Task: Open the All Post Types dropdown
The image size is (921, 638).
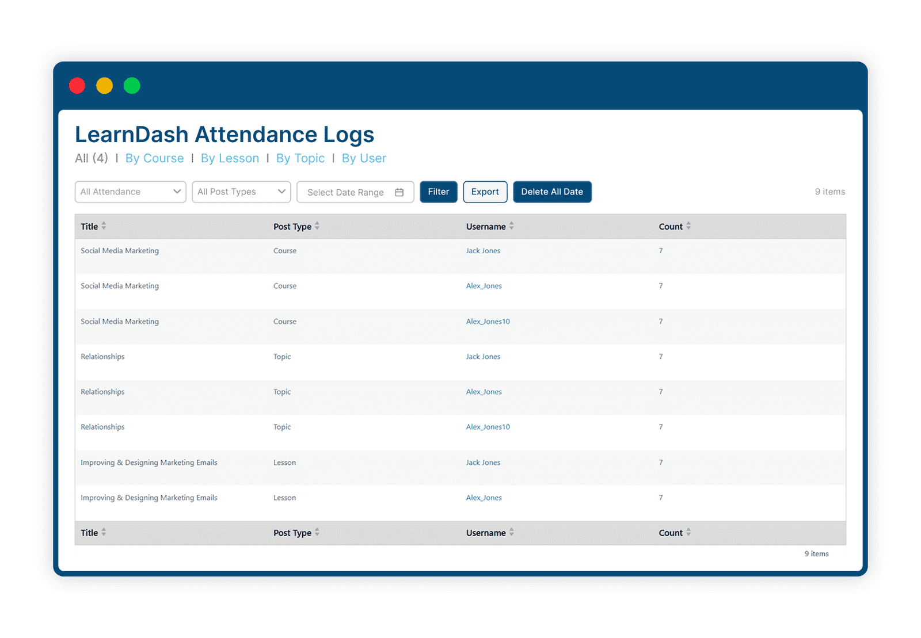Action: click(241, 192)
